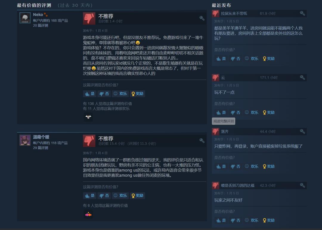The width and height of the screenshot is (322, 230).
Task: Give 奖励 to 拉屎从来不带纸's review
Action: click(x=269, y=58)
